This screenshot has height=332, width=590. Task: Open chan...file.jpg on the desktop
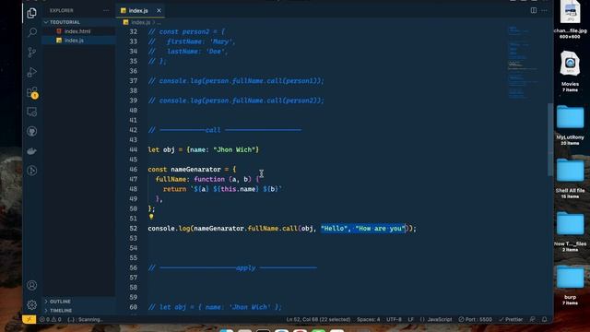pyautogui.click(x=570, y=18)
